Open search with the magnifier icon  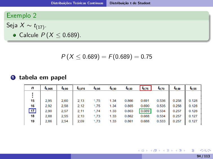(205, 151)
